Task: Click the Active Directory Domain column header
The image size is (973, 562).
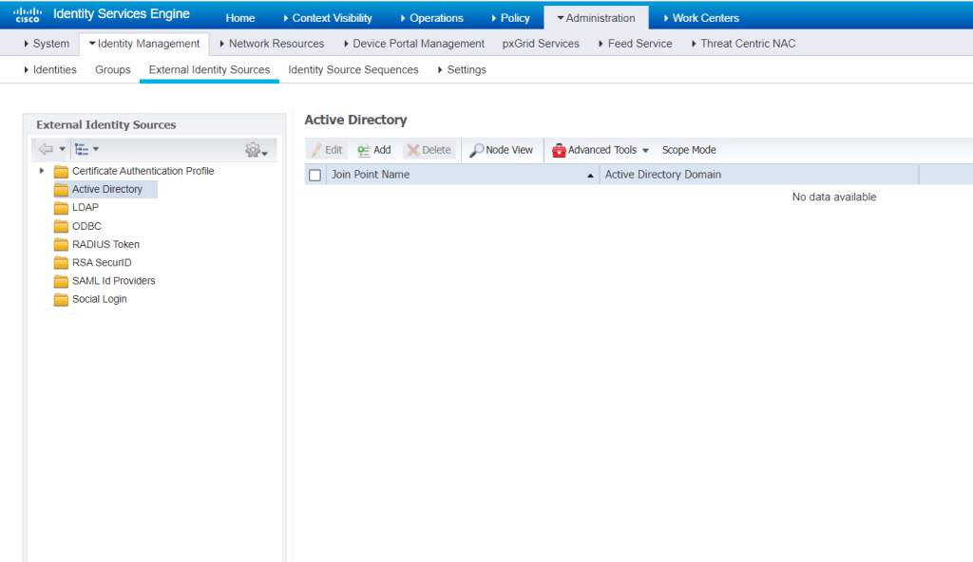Action: 662,175
